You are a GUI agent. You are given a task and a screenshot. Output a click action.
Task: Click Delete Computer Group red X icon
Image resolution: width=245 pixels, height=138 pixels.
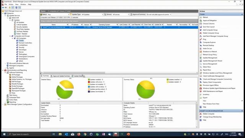coord(201,33)
